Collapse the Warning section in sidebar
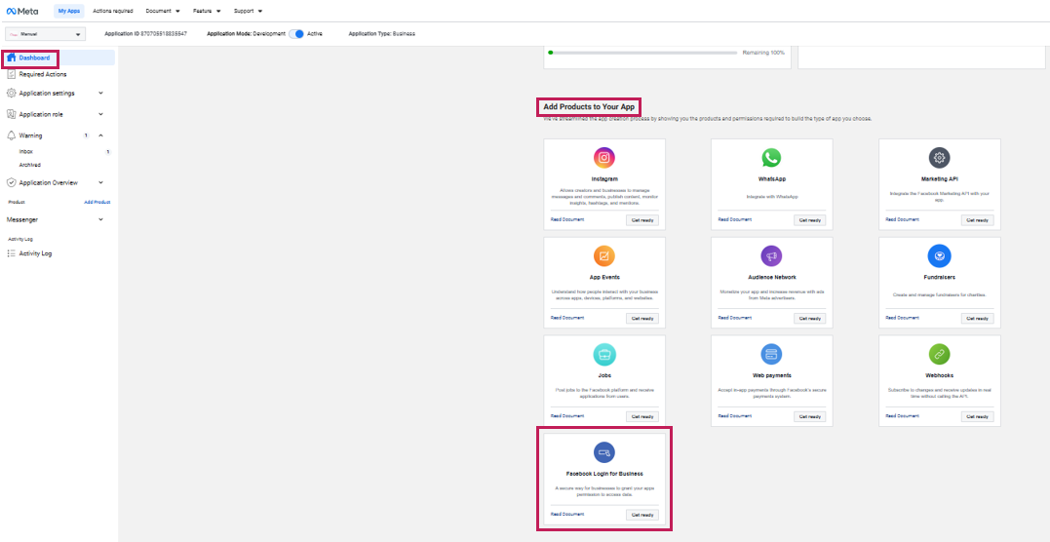 coord(101,135)
